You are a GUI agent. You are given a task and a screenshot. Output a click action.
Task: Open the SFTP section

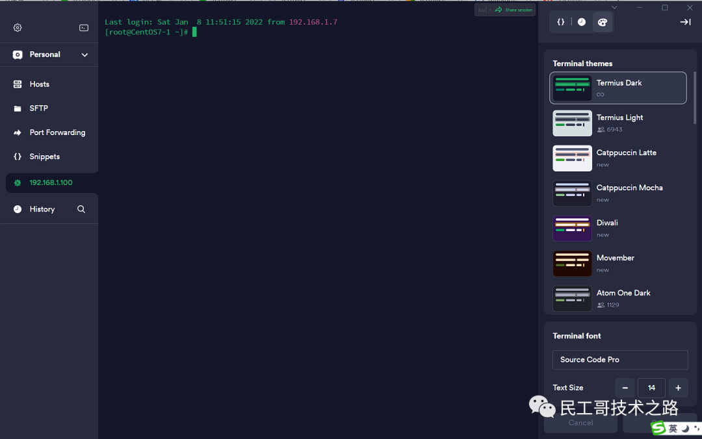coord(38,108)
